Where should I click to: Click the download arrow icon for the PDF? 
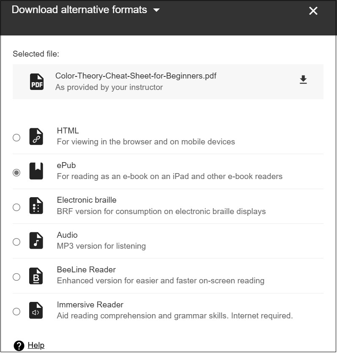(303, 80)
